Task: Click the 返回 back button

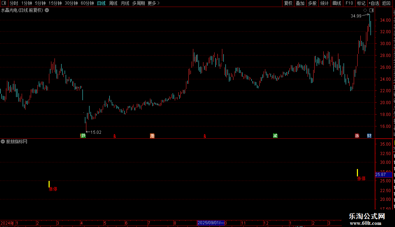Action: coord(386,3)
